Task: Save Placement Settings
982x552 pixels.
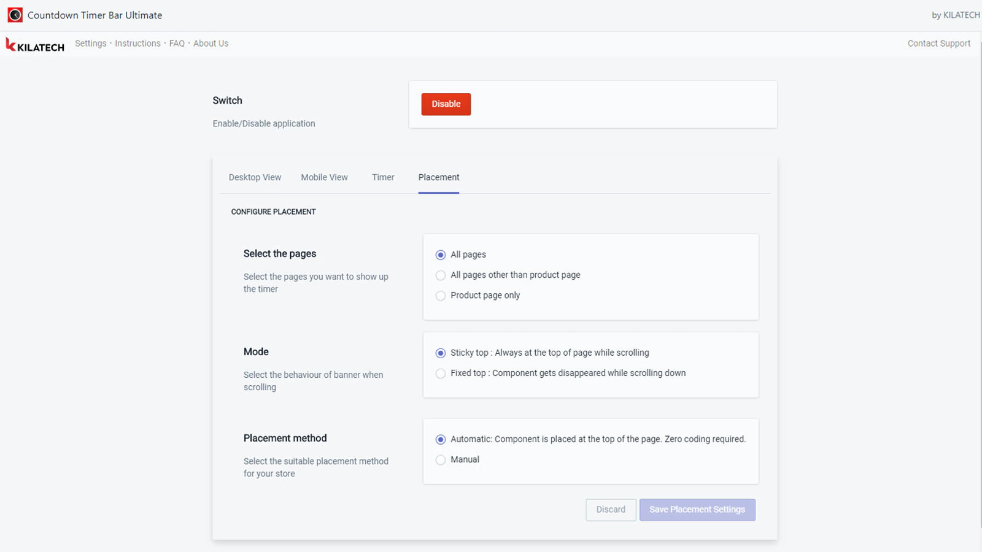Action: [697, 510]
